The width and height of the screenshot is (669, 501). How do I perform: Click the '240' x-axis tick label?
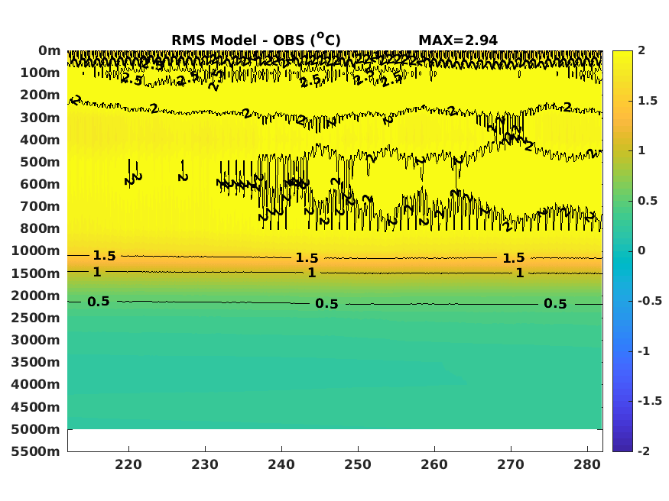[281, 464]
